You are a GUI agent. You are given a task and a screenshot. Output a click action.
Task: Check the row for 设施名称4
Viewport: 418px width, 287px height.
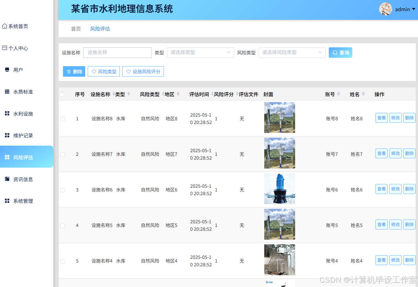pyautogui.click(x=63, y=261)
